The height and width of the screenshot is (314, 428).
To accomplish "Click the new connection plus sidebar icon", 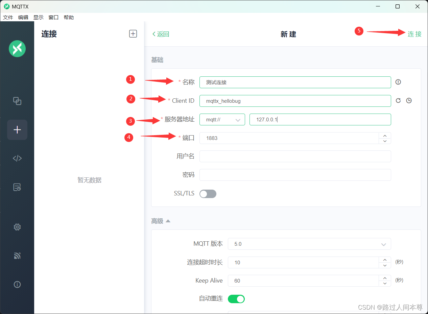I will (17, 130).
